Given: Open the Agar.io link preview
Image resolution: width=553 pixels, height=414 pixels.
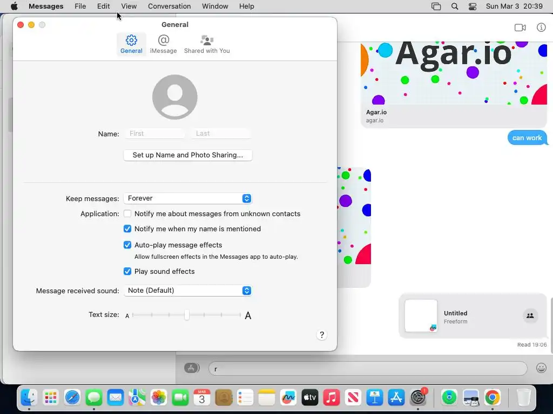Looking at the screenshot, I should coord(454,85).
